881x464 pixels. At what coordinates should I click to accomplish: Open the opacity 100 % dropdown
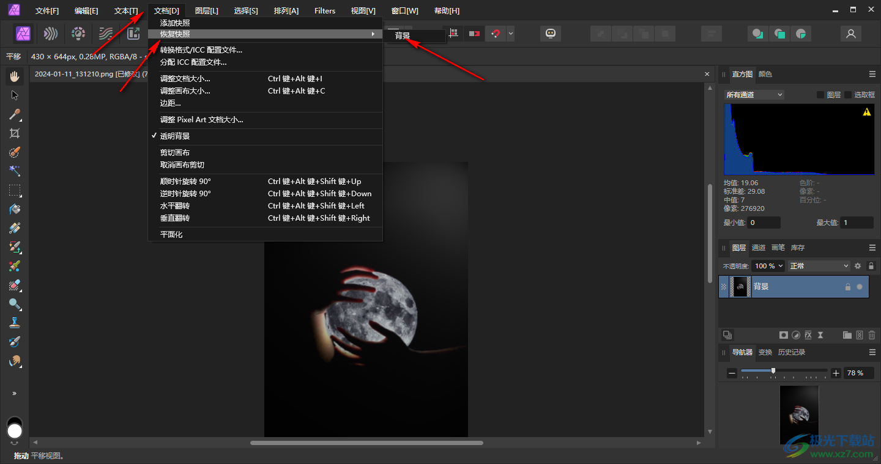[768, 266]
